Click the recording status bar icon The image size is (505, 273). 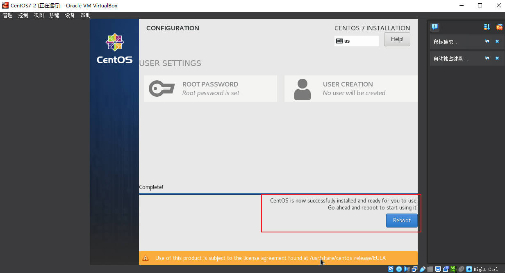[446, 269]
